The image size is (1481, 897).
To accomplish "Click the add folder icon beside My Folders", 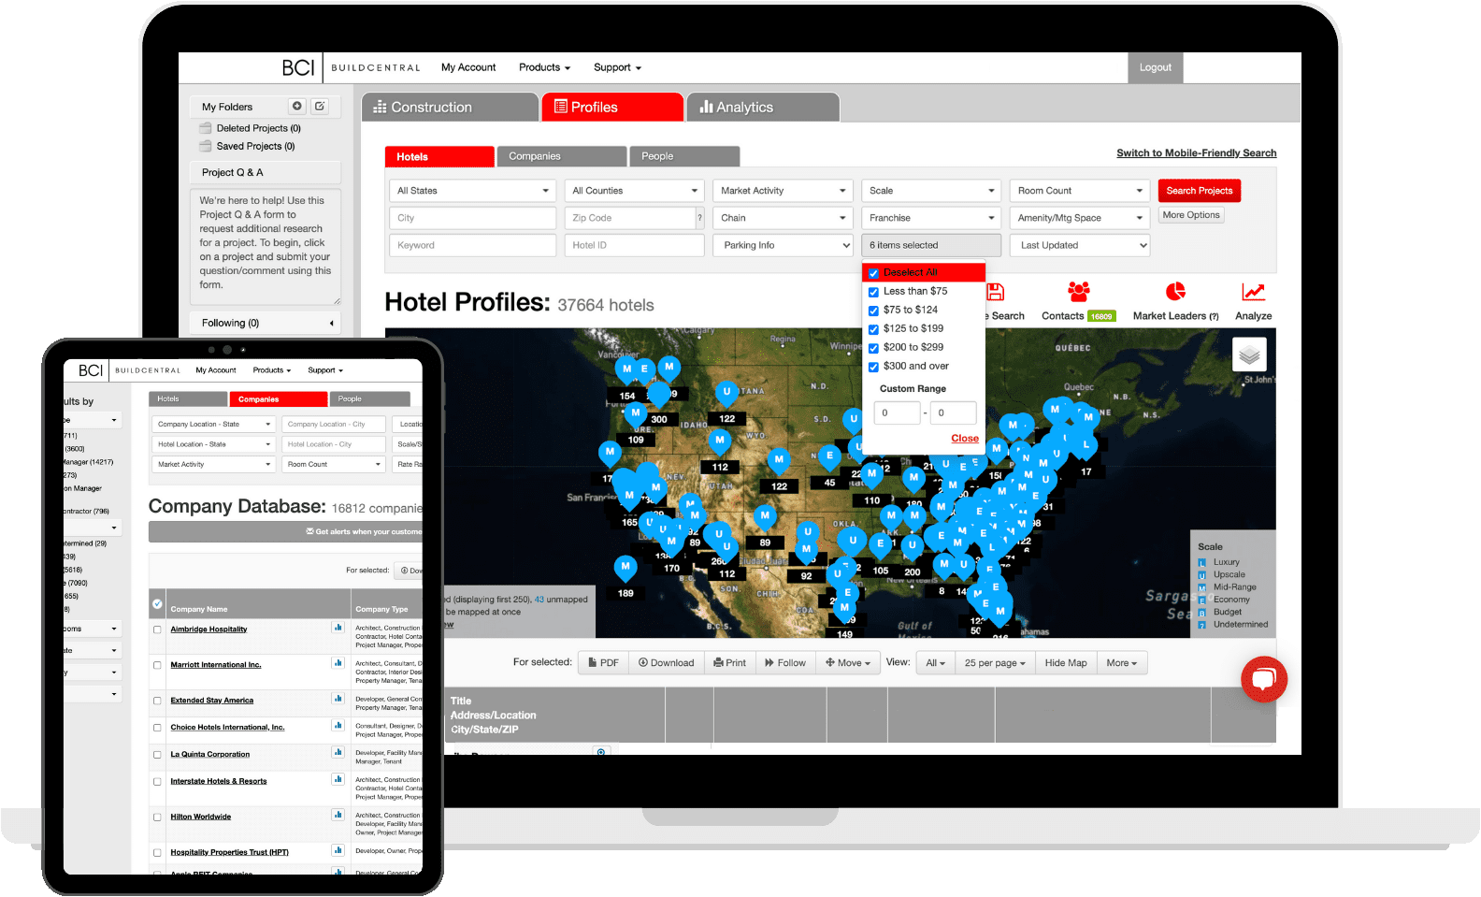I will (x=296, y=107).
